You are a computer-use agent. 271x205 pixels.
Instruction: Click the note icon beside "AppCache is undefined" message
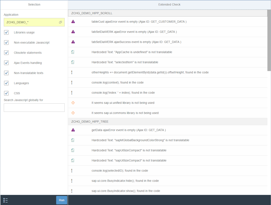coord(72,52)
